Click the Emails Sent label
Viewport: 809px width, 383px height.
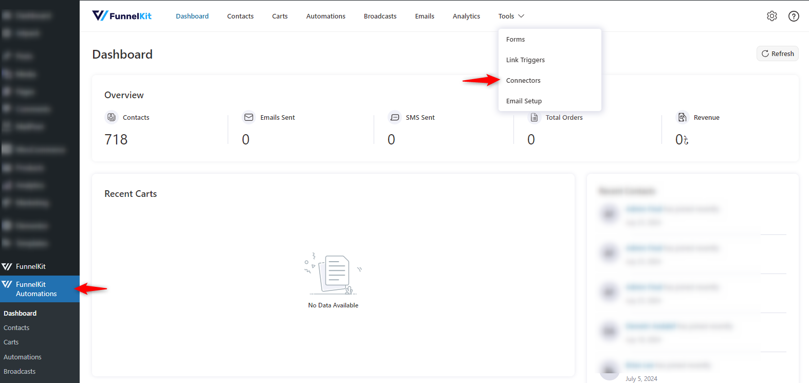(278, 117)
